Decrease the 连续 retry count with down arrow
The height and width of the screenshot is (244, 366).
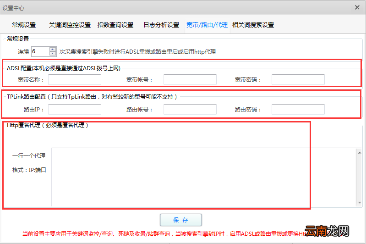(53, 54)
